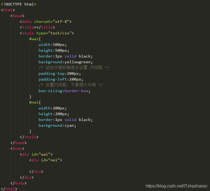The width and height of the screenshot is (210, 191).
Task: Click the #nei{ selector line
Action: (35, 102)
